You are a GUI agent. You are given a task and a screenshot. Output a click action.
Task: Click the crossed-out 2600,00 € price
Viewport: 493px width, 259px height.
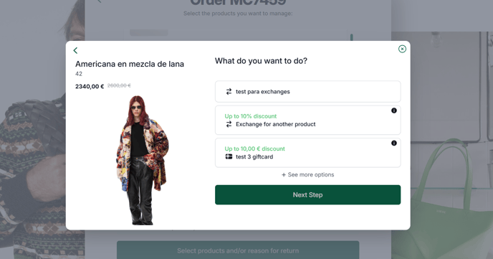(x=119, y=85)
